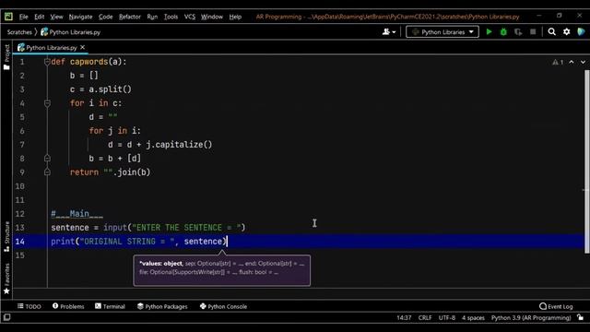Image resolution: width=590 pixels, height=332 pixels.
Task: Click the warnings indicator showing 1
Action: click(x=558, y=62)
